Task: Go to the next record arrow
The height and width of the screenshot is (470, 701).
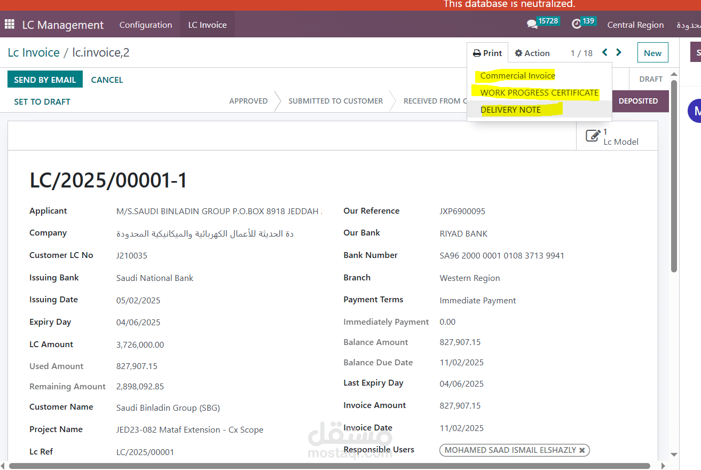Action: pos(619,52)
